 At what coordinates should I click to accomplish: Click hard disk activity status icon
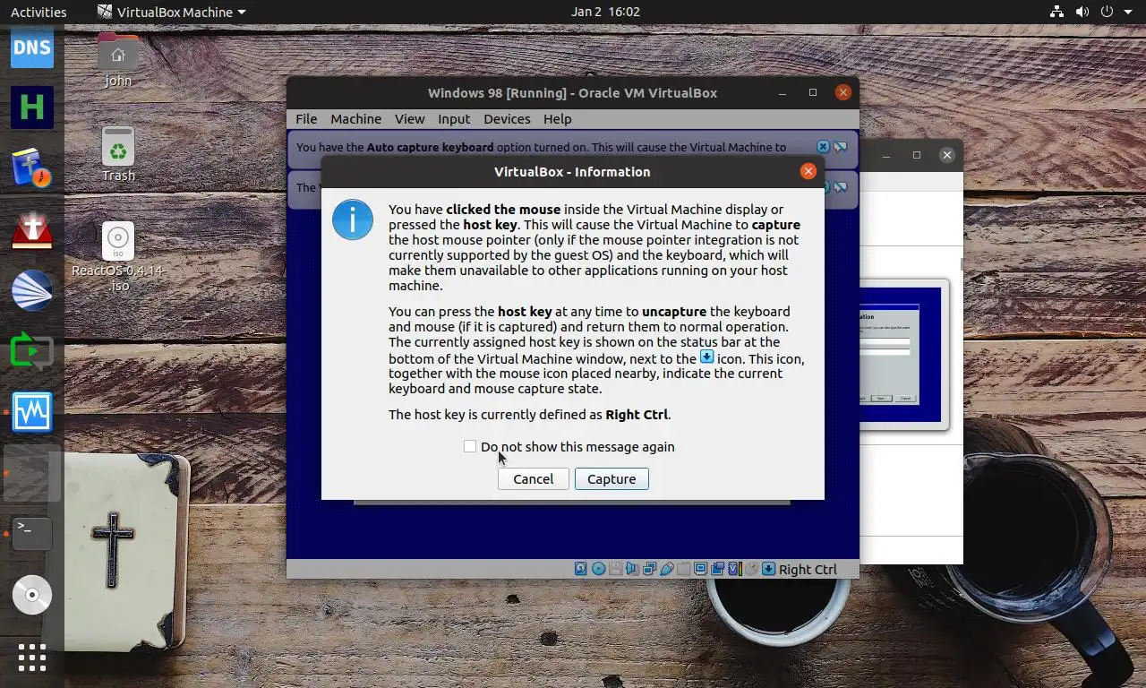(580, 569)
